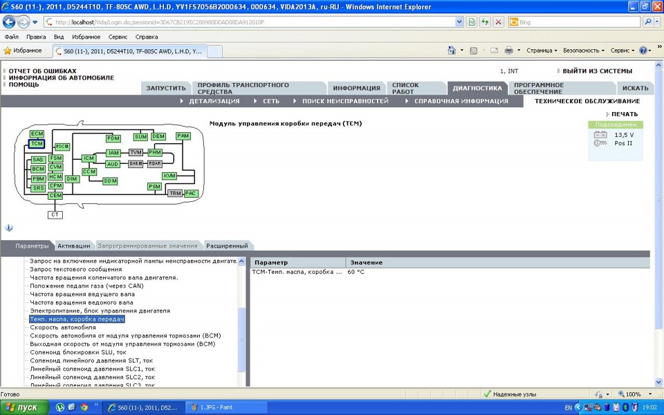
Task: Click the PSCM module node
Action: click(x=62, y=147)
